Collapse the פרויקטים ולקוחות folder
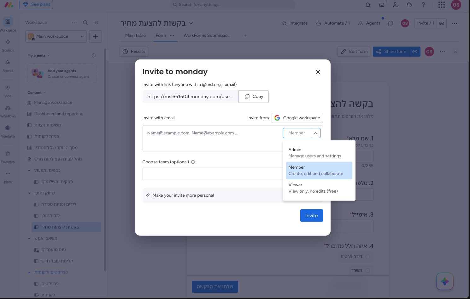470x299 pixels. 29,273
